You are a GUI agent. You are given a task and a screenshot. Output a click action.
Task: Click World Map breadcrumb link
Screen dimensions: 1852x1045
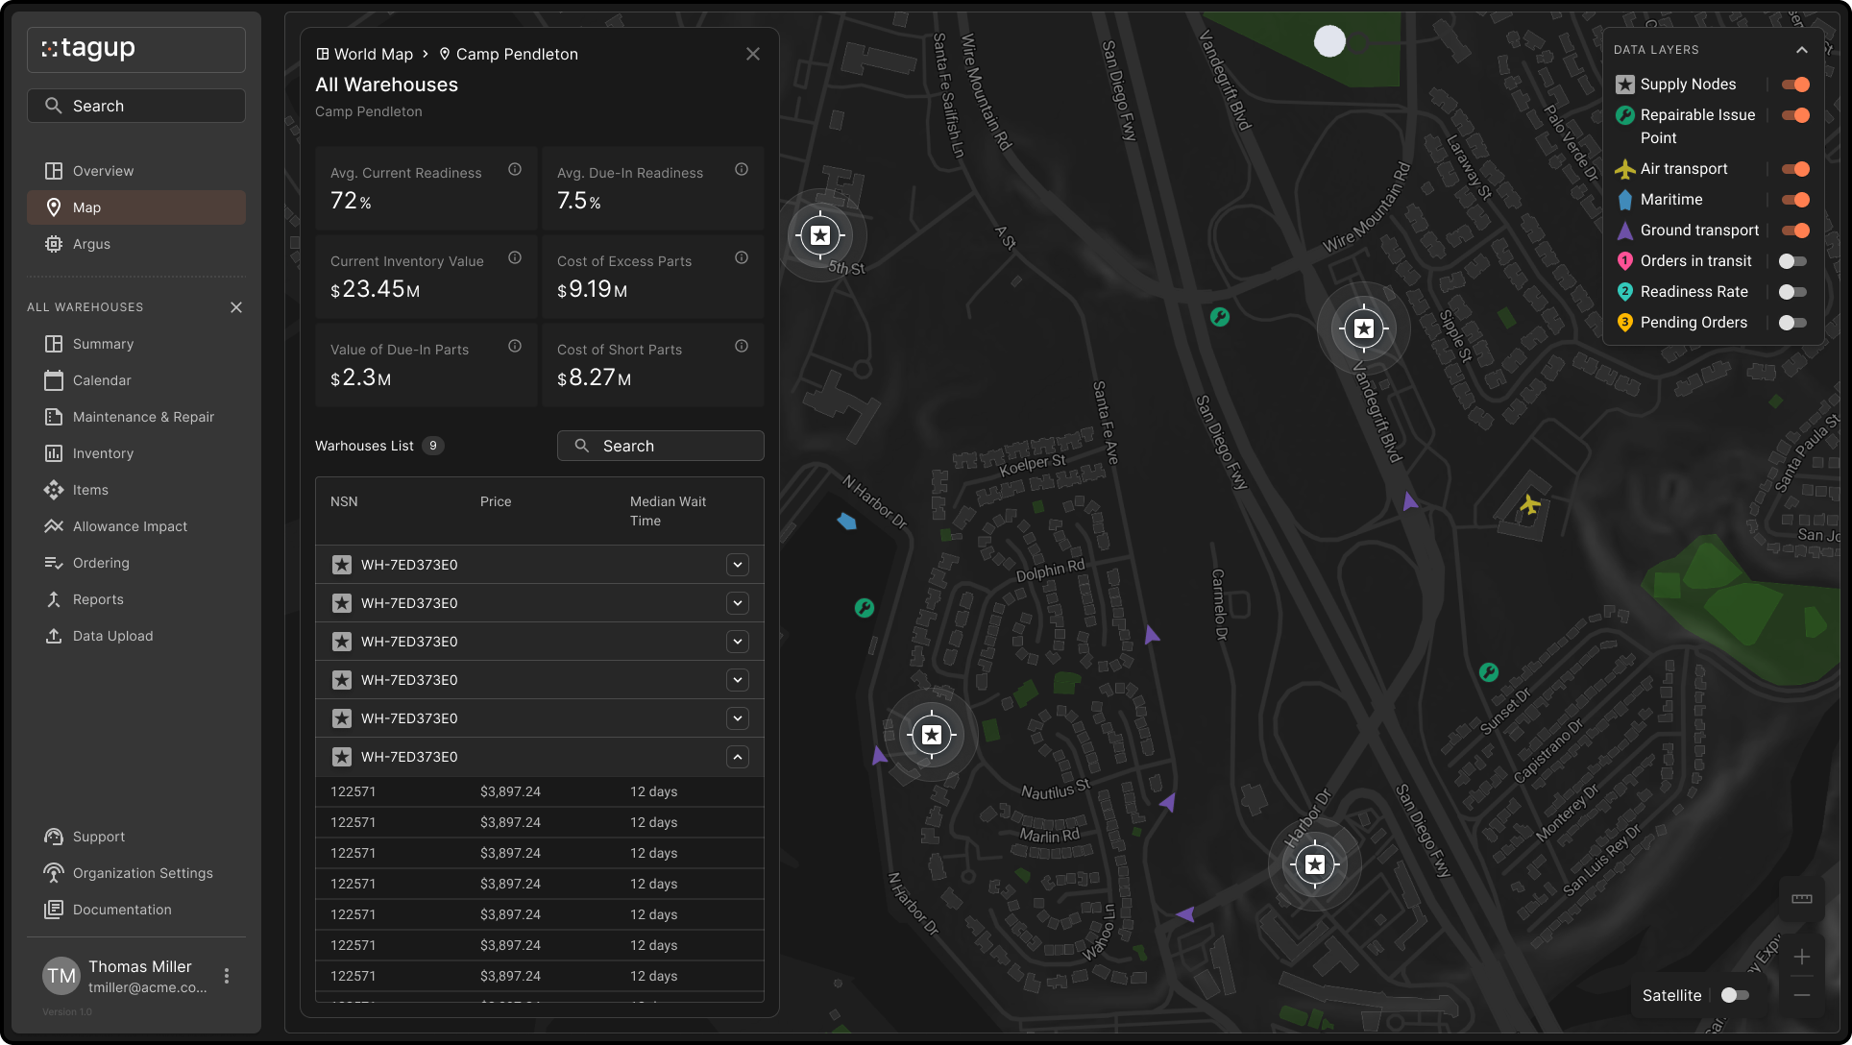pos(373,54)
